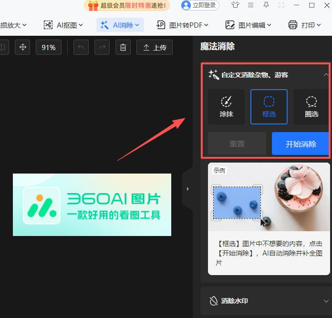Image resolution: width=332 pixels, height=318 pixels.
Task: Click the printer icon
Action: (x=292, y=25)
